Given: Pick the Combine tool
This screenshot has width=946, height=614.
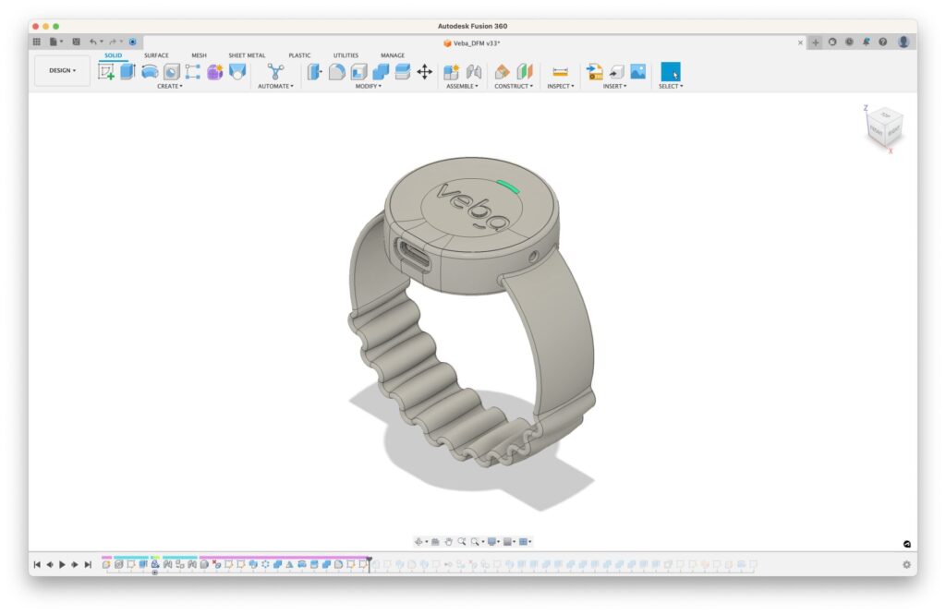Looking at the screenshot, I should [x=381, y=72].
